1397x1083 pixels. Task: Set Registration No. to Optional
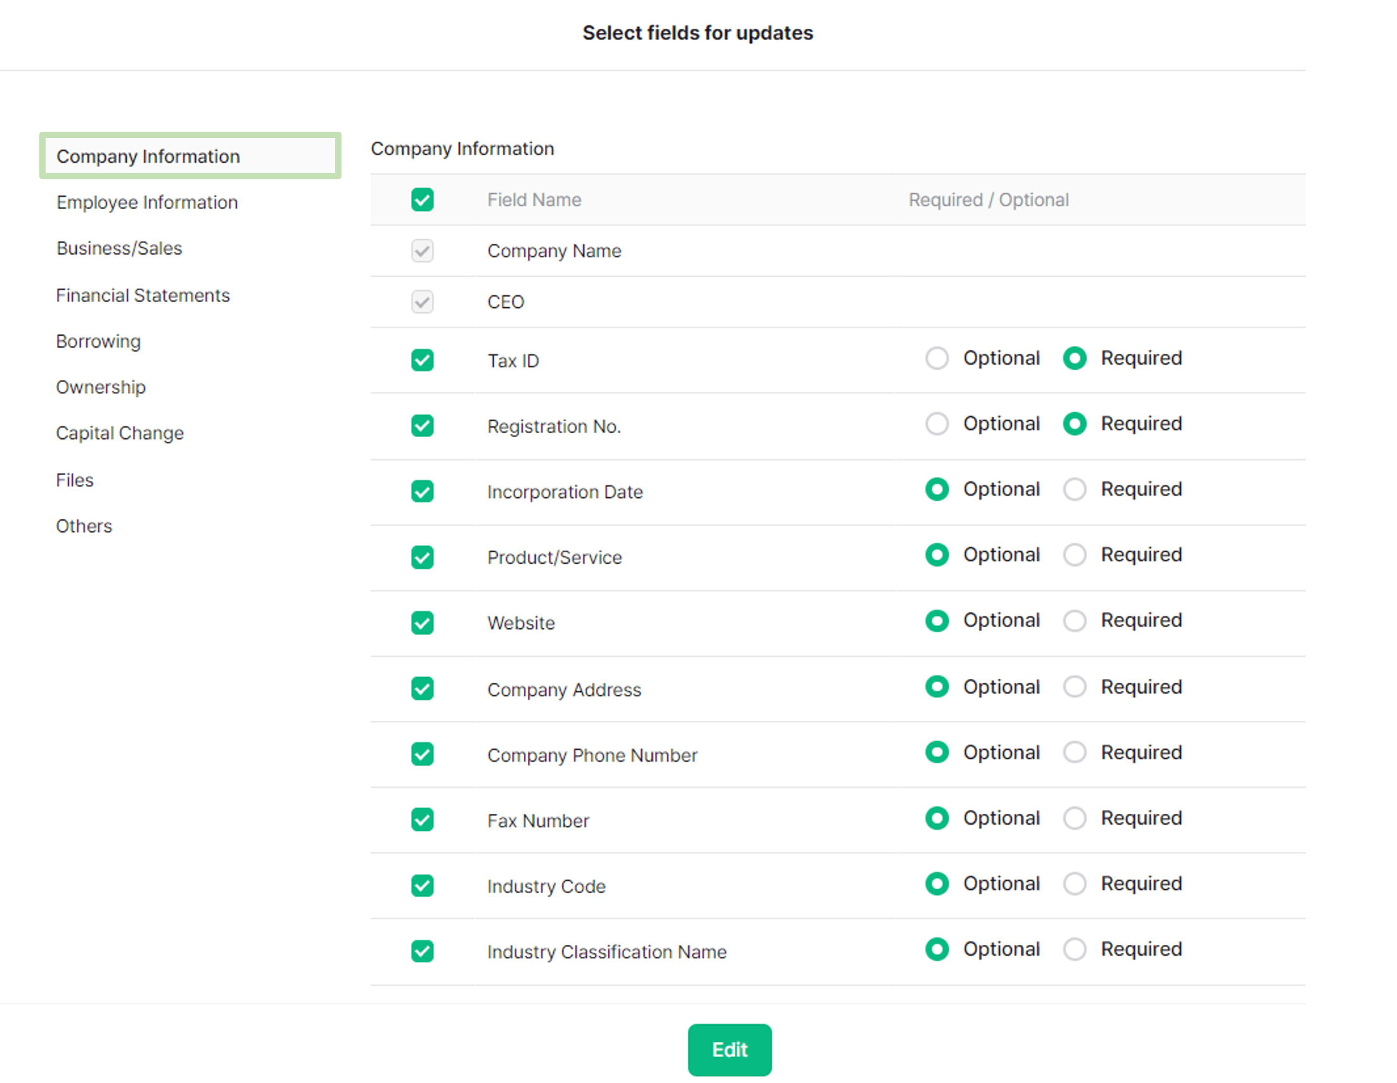point(936,423)
